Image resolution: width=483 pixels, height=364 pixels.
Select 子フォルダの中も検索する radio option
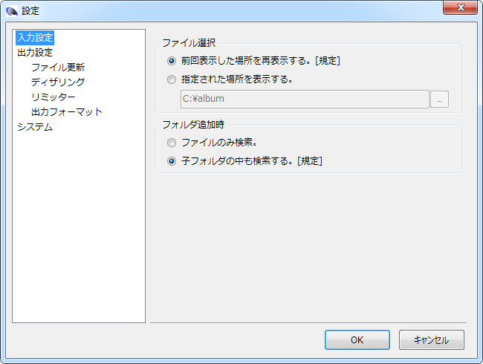(172, 160)
